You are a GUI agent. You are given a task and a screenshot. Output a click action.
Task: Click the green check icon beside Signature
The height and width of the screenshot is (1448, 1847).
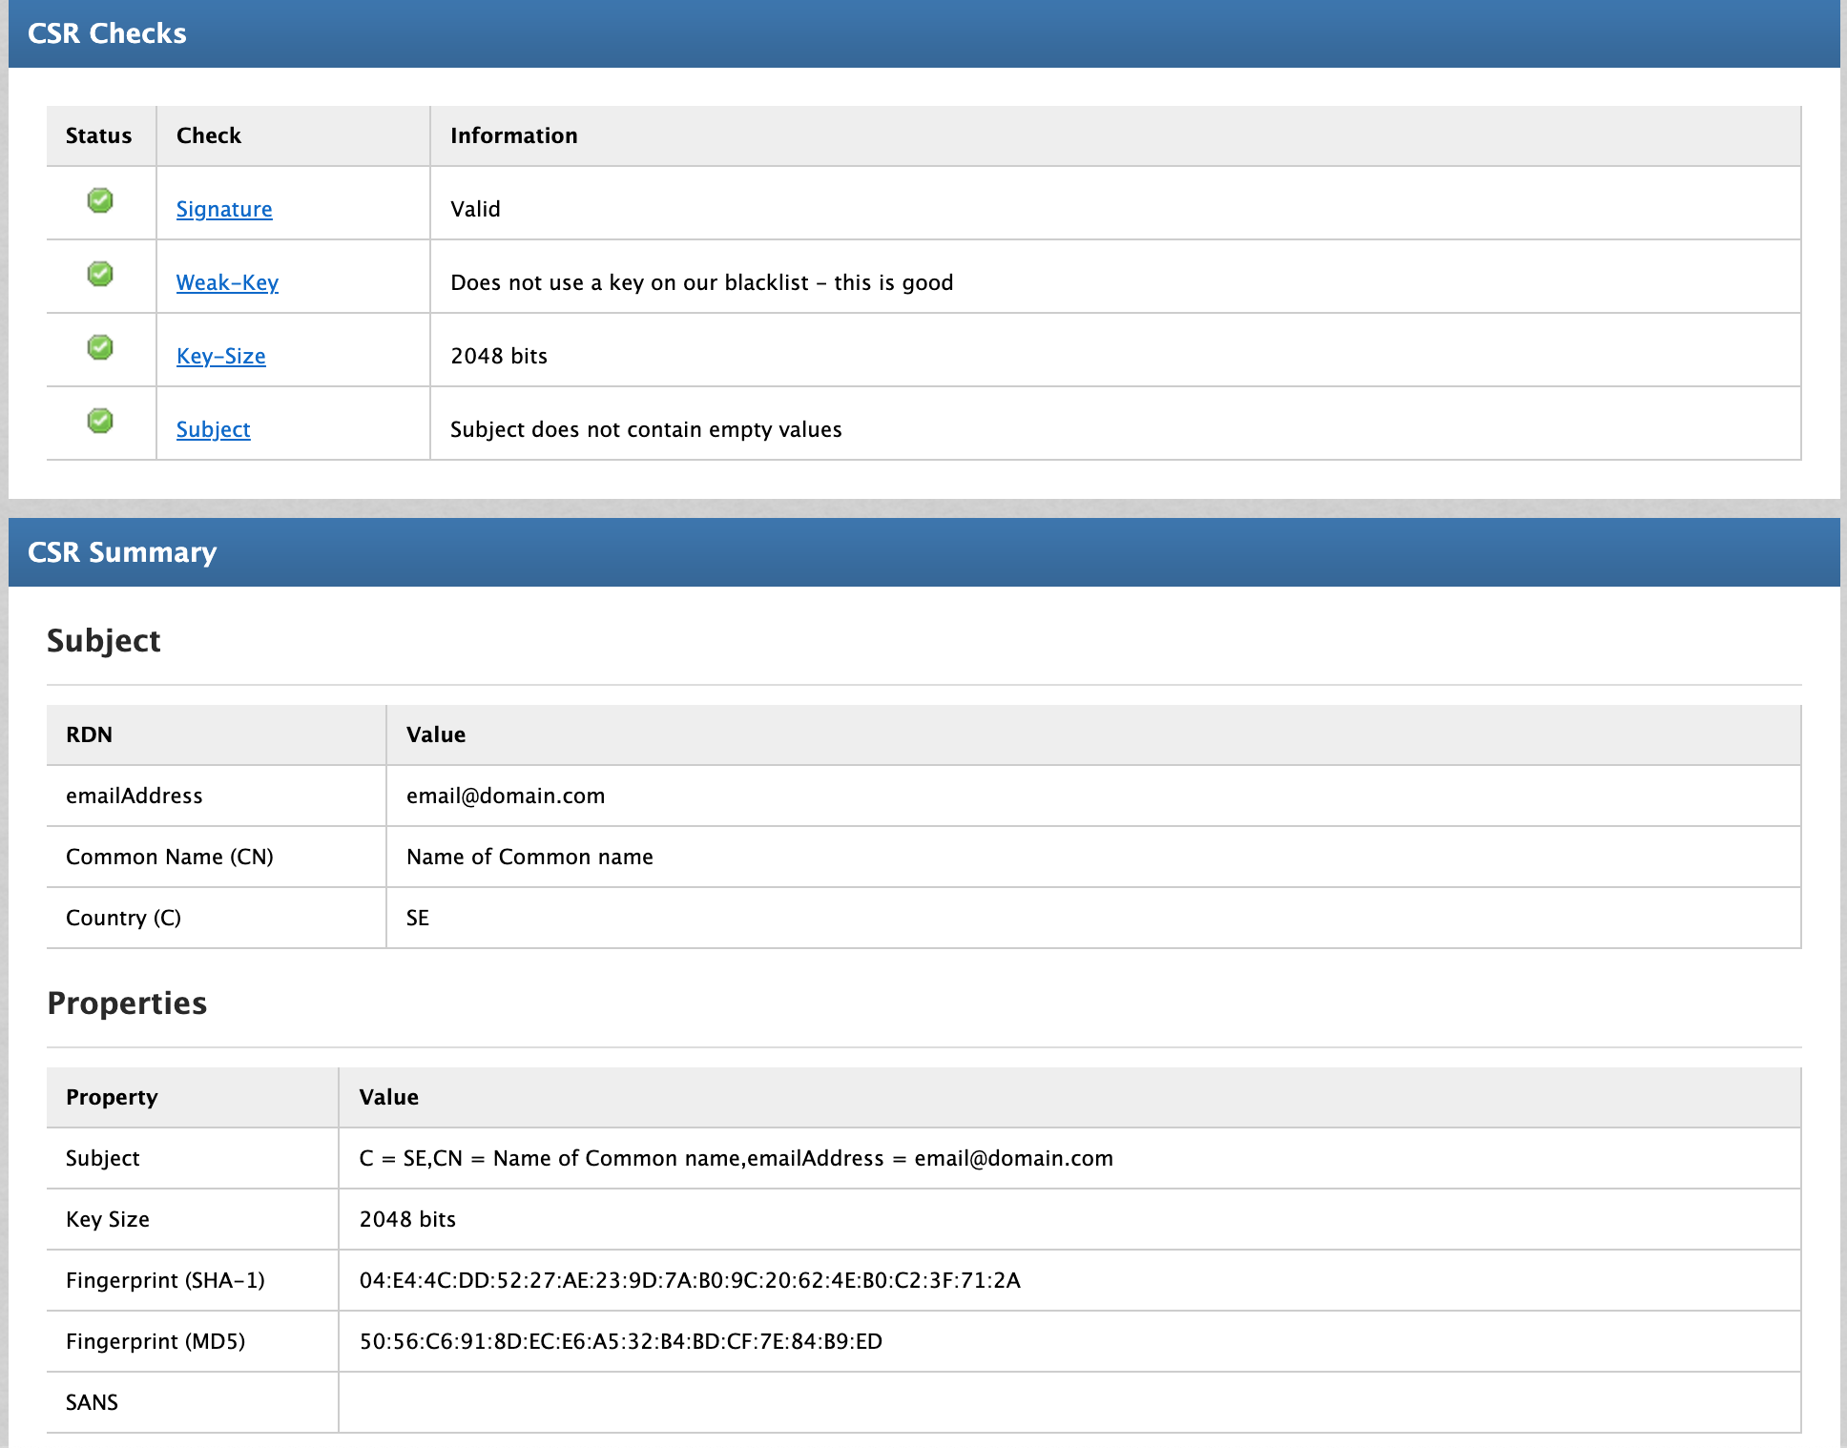tap(100, 200)
